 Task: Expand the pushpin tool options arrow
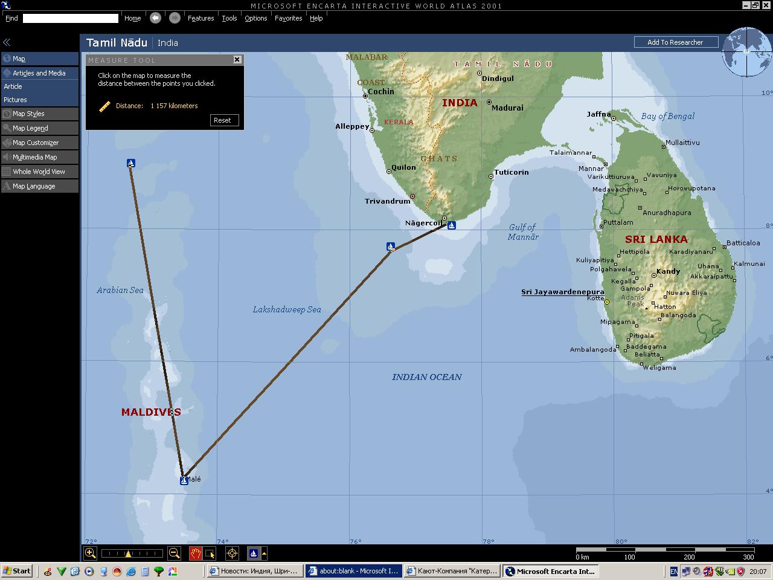pyautogui.click(x=264, y=553)
